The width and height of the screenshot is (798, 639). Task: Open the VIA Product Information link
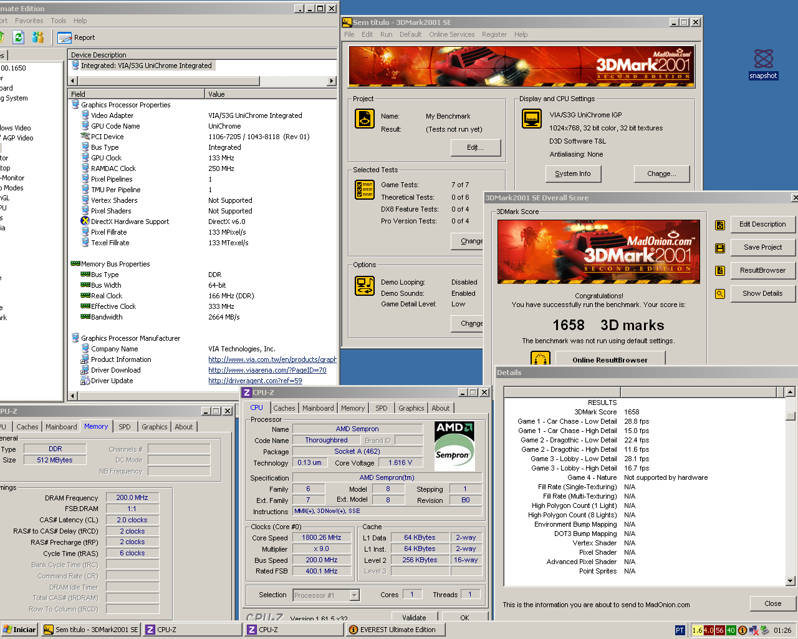point(272,359)
